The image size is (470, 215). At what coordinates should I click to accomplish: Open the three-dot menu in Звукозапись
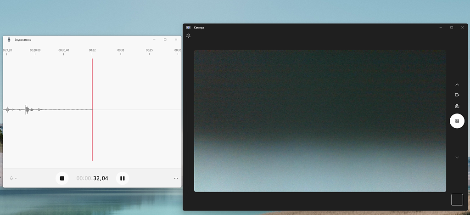click(x=176, y=178)
